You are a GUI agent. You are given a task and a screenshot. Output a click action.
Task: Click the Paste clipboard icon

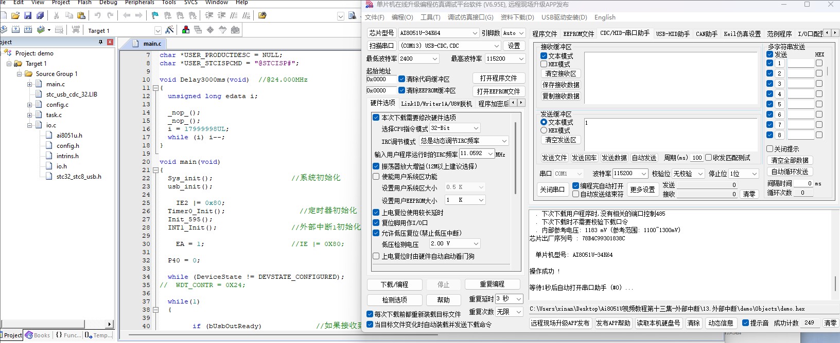pos(81,15)
